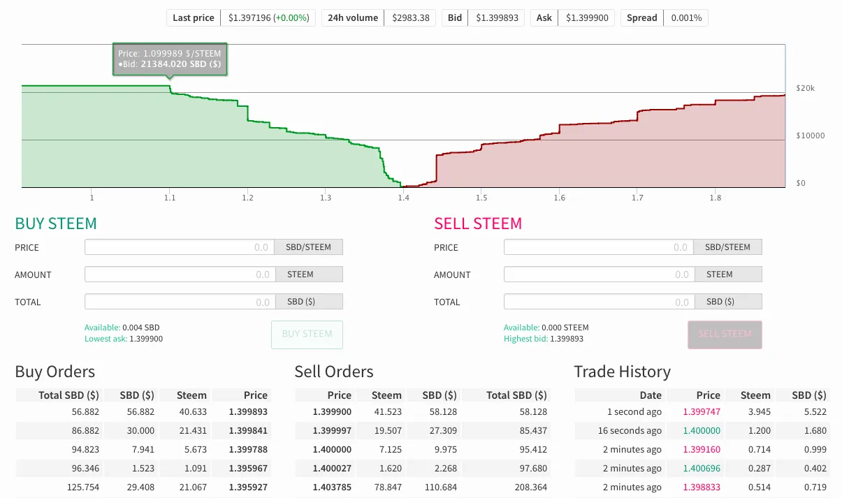842x498 pixels.
Task: Click the Highest bid value 1.399893
Action: [x=566, y=339]
